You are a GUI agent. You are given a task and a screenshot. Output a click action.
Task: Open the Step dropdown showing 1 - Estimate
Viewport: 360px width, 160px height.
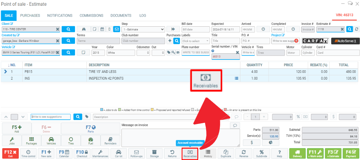143,29
